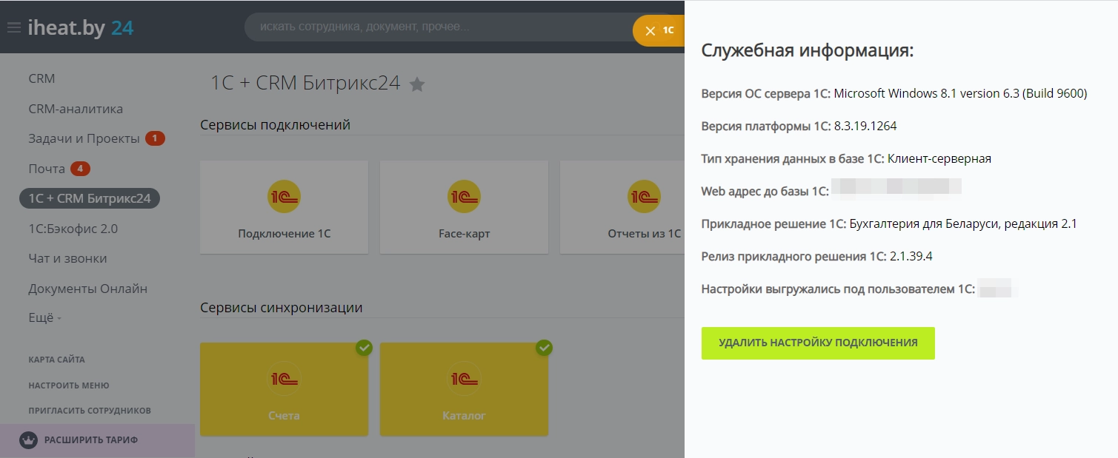Screen dimensions: 1118x458
Task: Open CRM in the left menu
Action: [x=41, y=78]
